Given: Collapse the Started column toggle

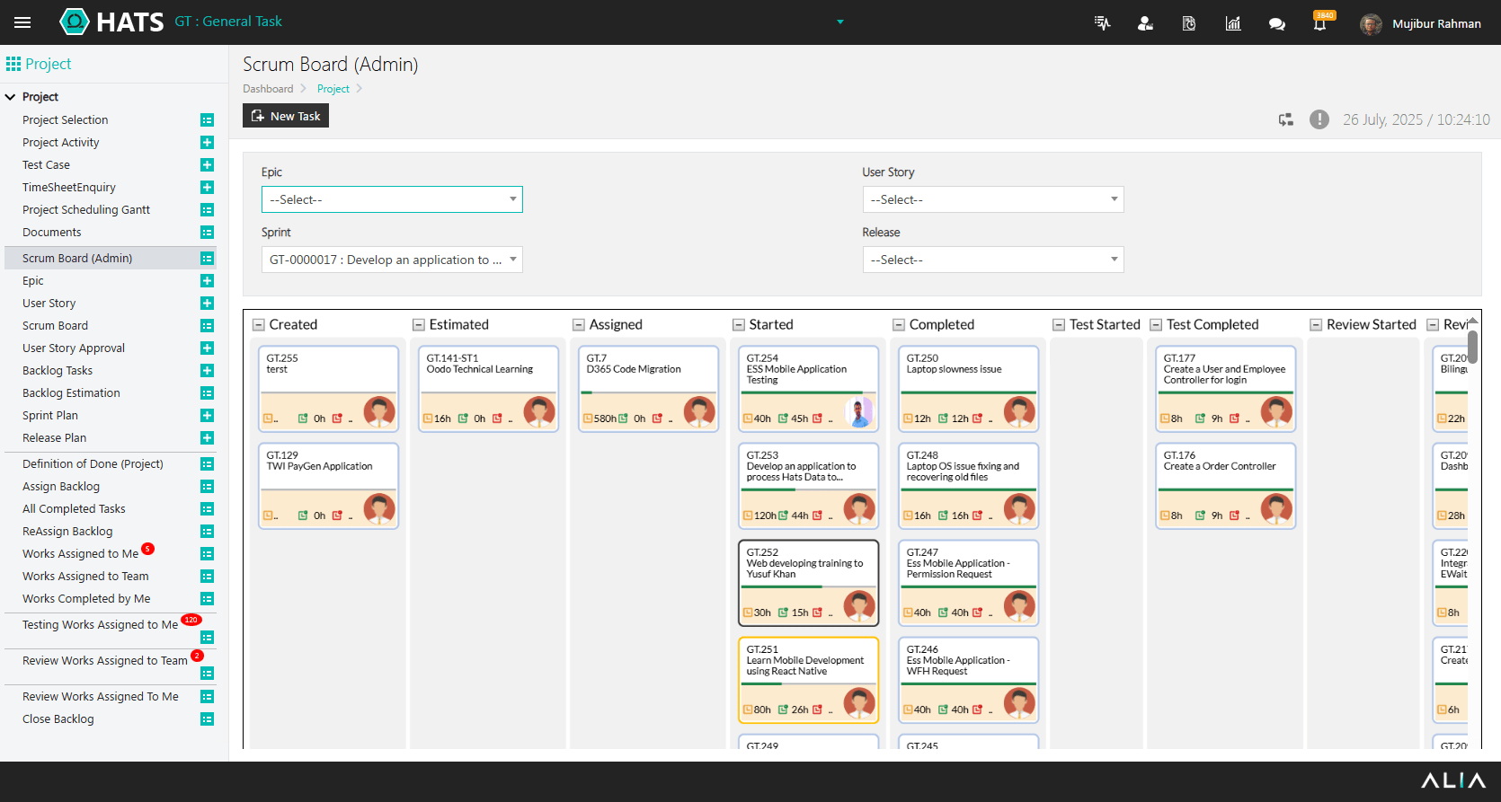Looking at the screenshot, I should (739, 325).
